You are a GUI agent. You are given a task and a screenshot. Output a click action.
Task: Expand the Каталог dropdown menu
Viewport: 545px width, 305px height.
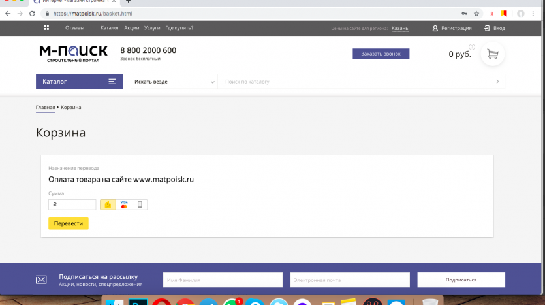[x=79, y=82]
